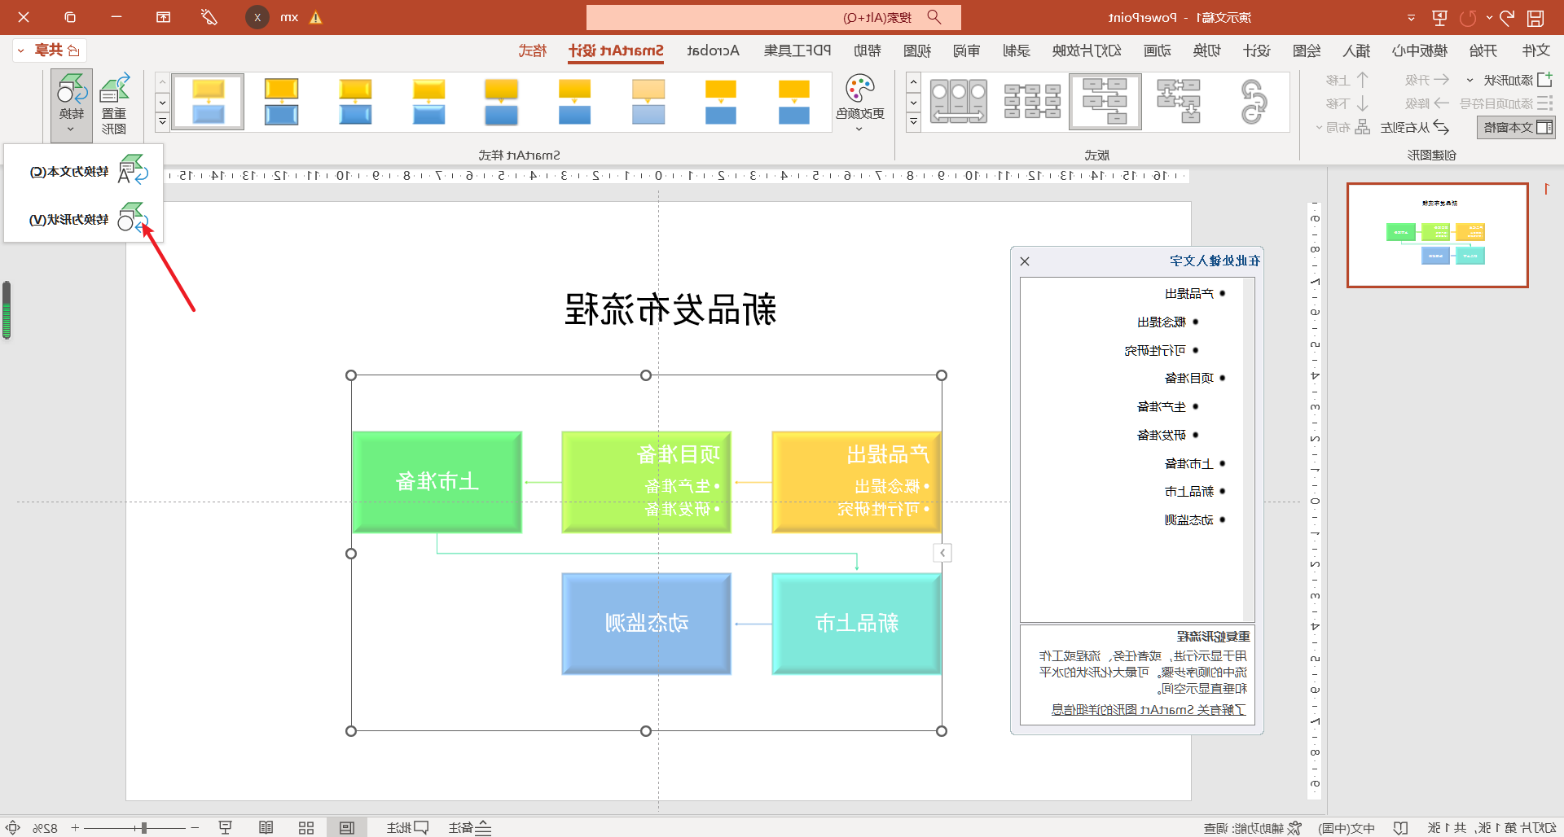1564x837 pixels.
Task: Click the 辅助功能 accessibility status text
Action: (x=1244, y=828)
